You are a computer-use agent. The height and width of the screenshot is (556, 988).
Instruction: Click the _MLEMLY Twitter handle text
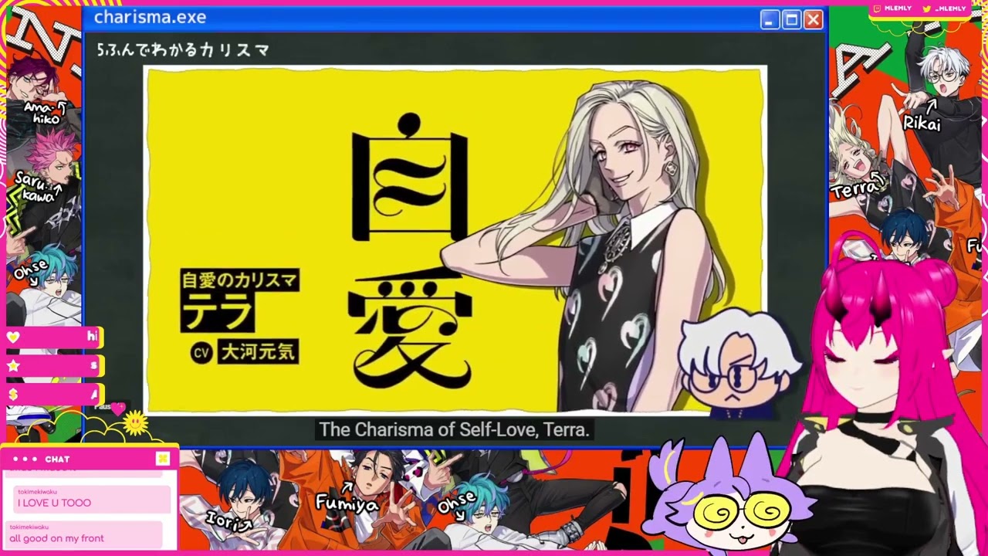[x=951, y=8]
